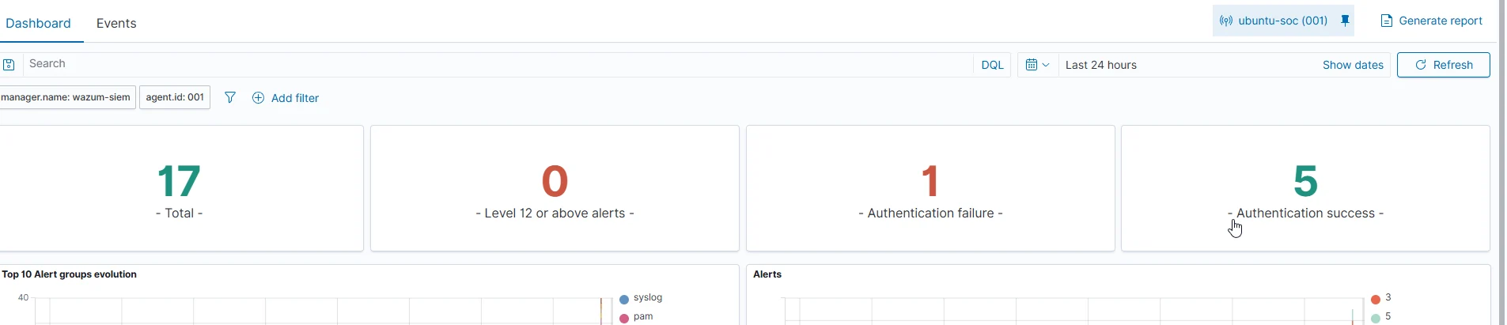Open the Dashboard tab
The height and width of the screenshot is (325, 1507).
click(x=38, y=23)
